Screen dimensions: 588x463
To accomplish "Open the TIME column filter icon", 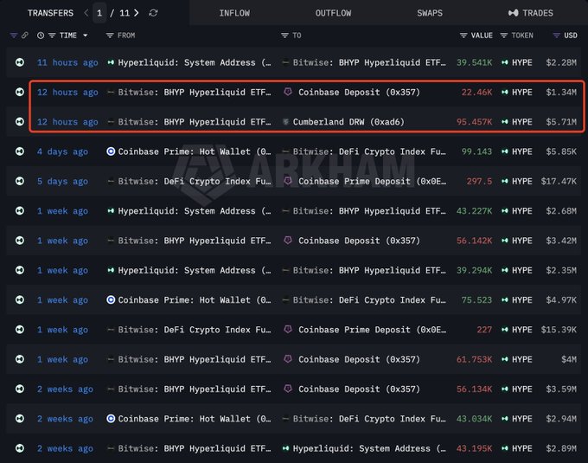I will pyautogui.click(x=52, y=35).
